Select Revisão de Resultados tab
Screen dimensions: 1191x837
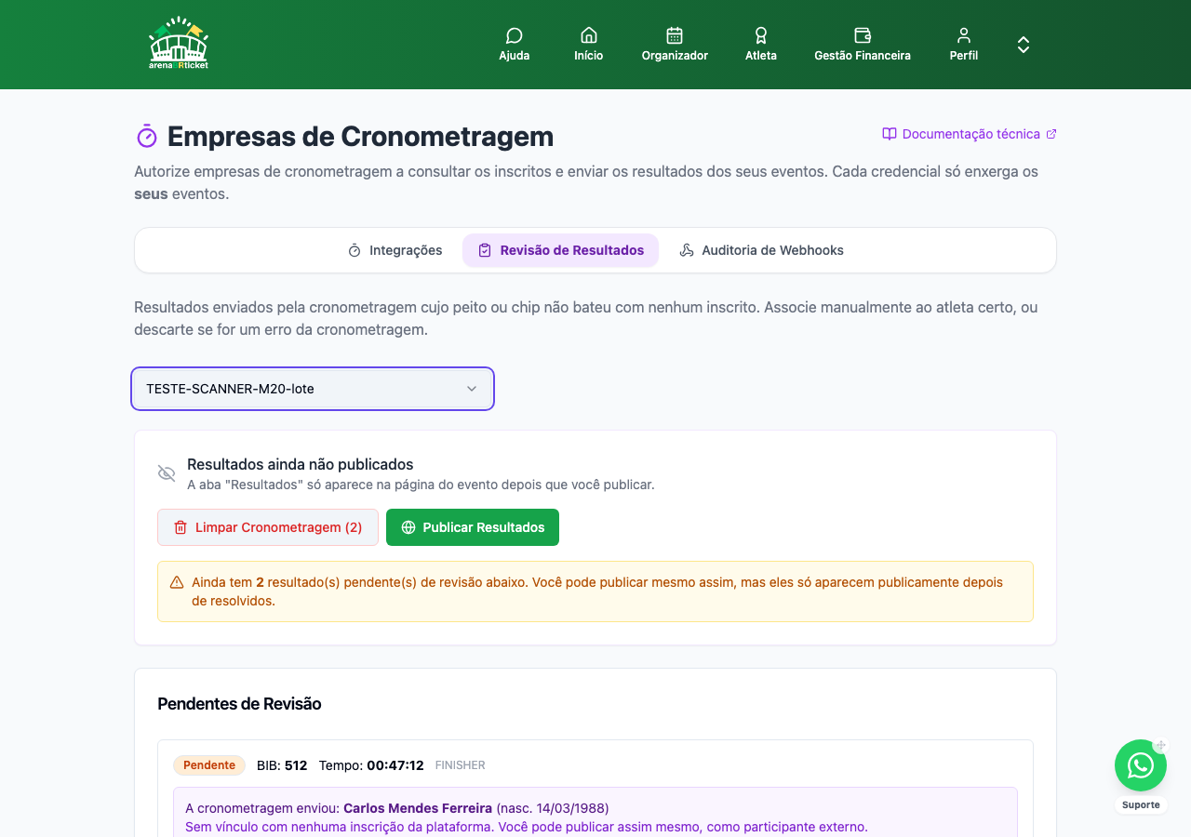560,250
